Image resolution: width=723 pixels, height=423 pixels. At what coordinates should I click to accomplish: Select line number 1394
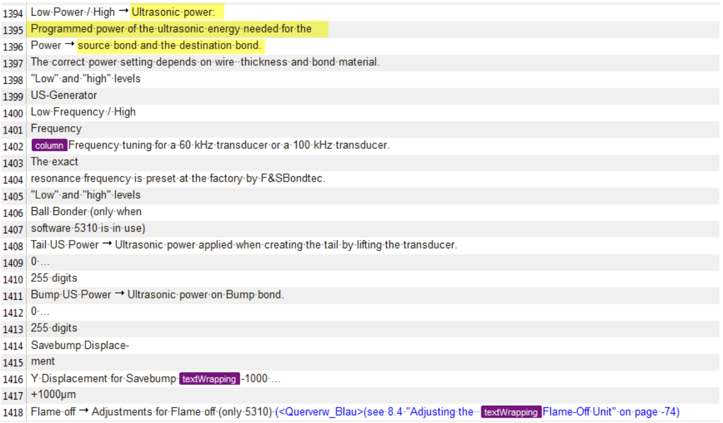click(x=12, y=12)
